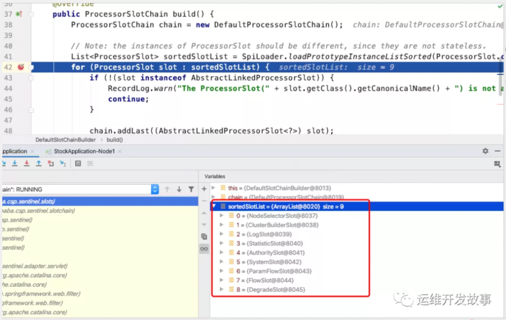The width and height of the screenshot is (506, 320).
Task: Open the Evaluate Expression calculator icon
Action: [x=78, y=163]
